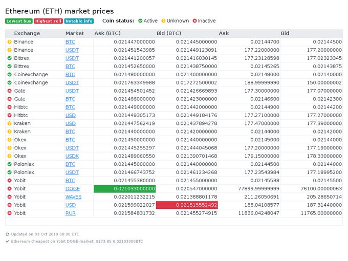Viewport: 348px width, 261px height.
Task: Click the Kraken 177.39000000 bid value
Action: point(324,123)
